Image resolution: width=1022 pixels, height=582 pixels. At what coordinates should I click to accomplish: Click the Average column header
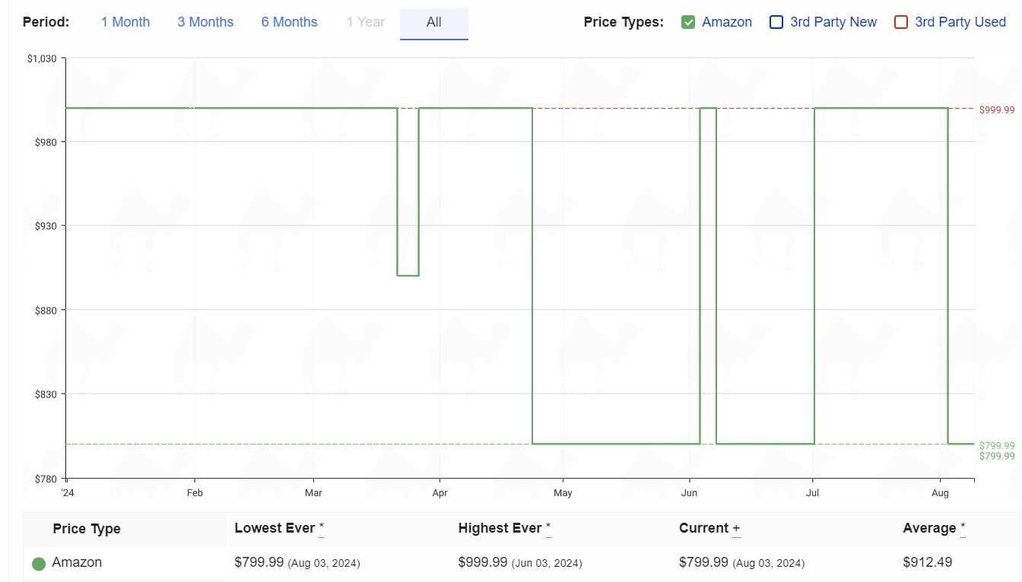point(929,528)
